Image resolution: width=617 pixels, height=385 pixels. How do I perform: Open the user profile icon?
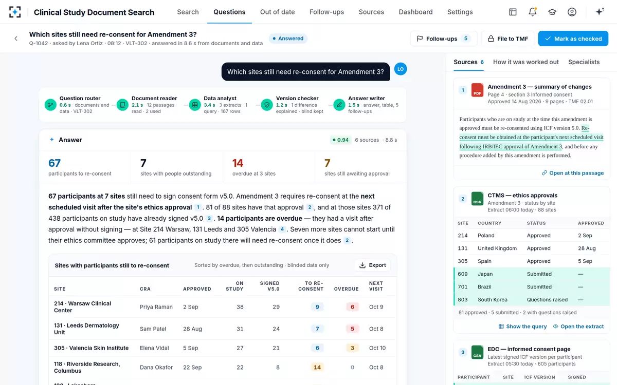pos(572,12)
